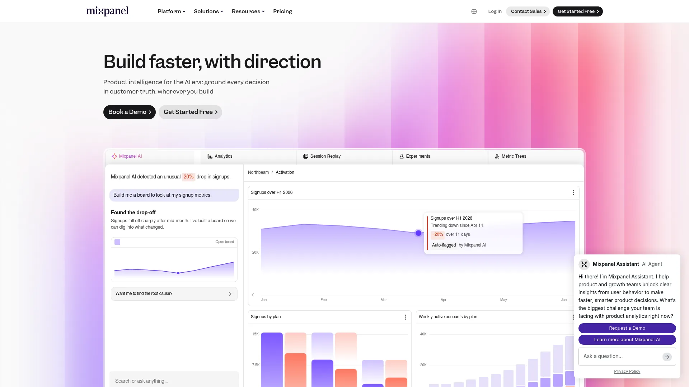Expand the Resources menu
The image size is (689, 387).
[x=248, y=11]
